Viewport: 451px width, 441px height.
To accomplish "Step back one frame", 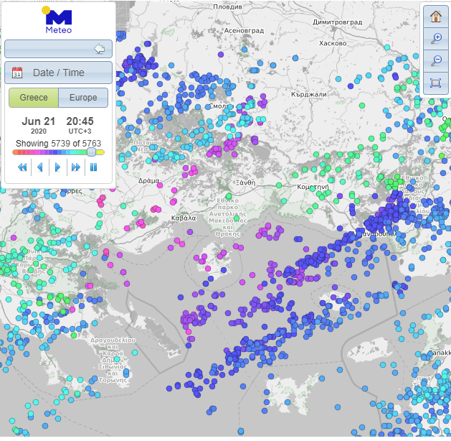I will click(x=40, y=167).
